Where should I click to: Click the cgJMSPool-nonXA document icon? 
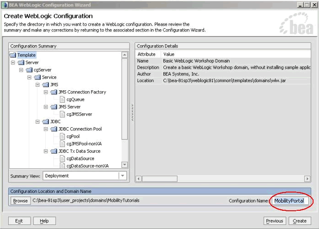click(63, 144)
